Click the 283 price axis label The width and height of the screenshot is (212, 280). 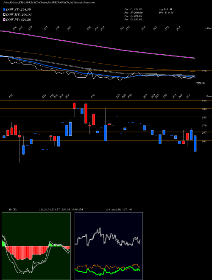click(x=204, y=118)
